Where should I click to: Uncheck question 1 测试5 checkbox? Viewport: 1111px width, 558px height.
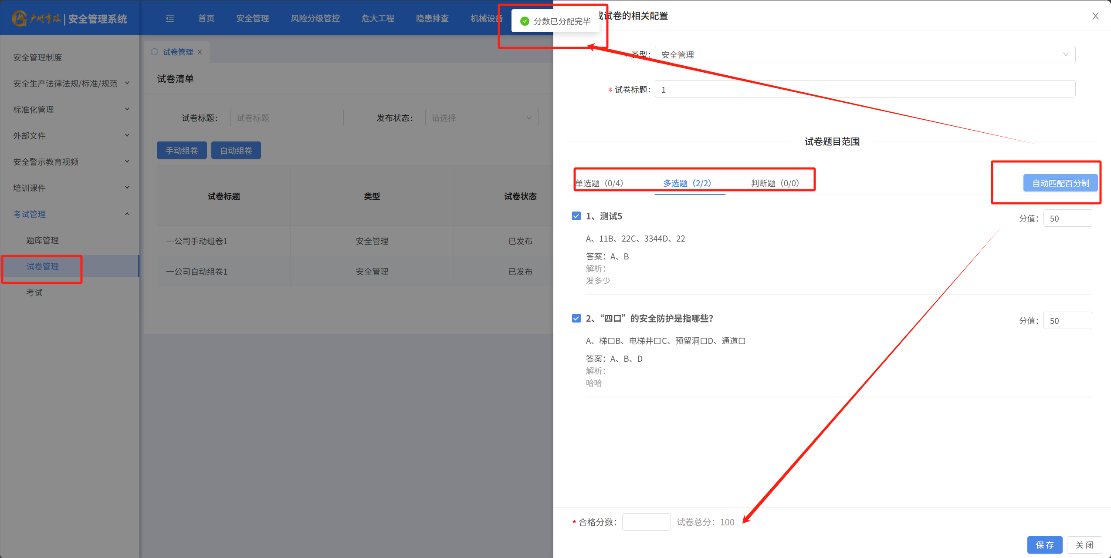click(576, 216)
